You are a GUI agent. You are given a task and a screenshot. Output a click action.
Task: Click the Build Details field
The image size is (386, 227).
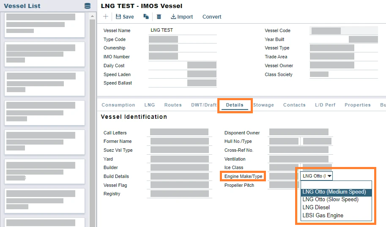point(179,176)
